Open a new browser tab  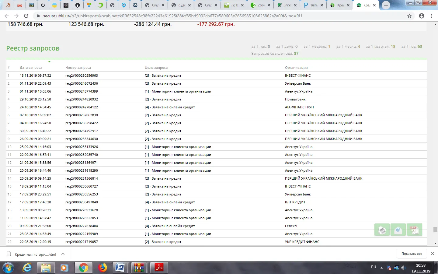[x=386, y=5]
